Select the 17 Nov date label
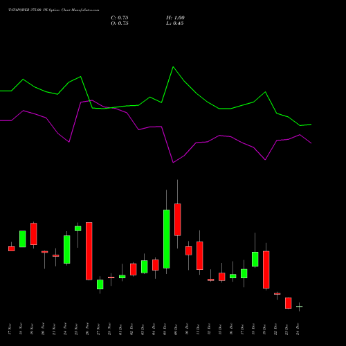This screenshot has height=346, width=346. point(10,329)
